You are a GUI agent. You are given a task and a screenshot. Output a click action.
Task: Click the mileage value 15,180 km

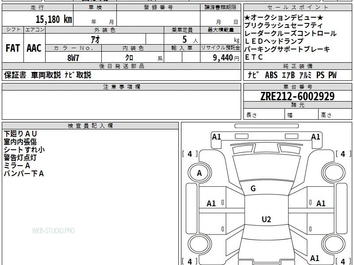click(54, 19)
